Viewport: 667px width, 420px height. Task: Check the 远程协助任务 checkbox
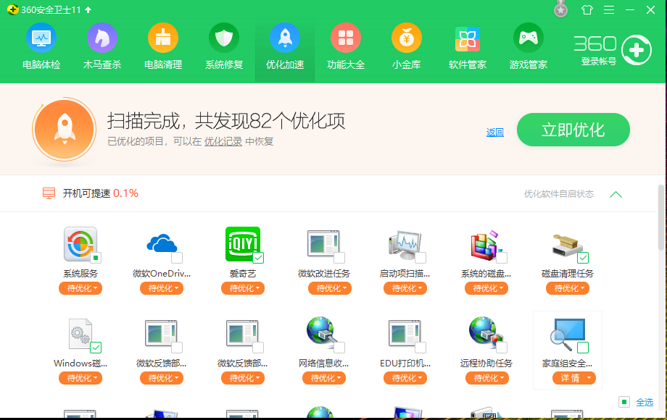tap(502, 348)
